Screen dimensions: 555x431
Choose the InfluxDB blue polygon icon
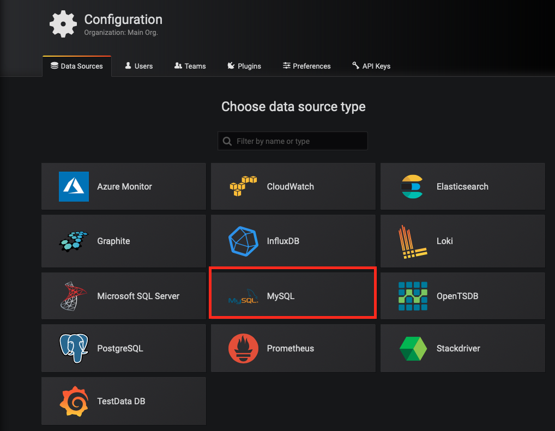pyautogui.click(x=243, y=241)
